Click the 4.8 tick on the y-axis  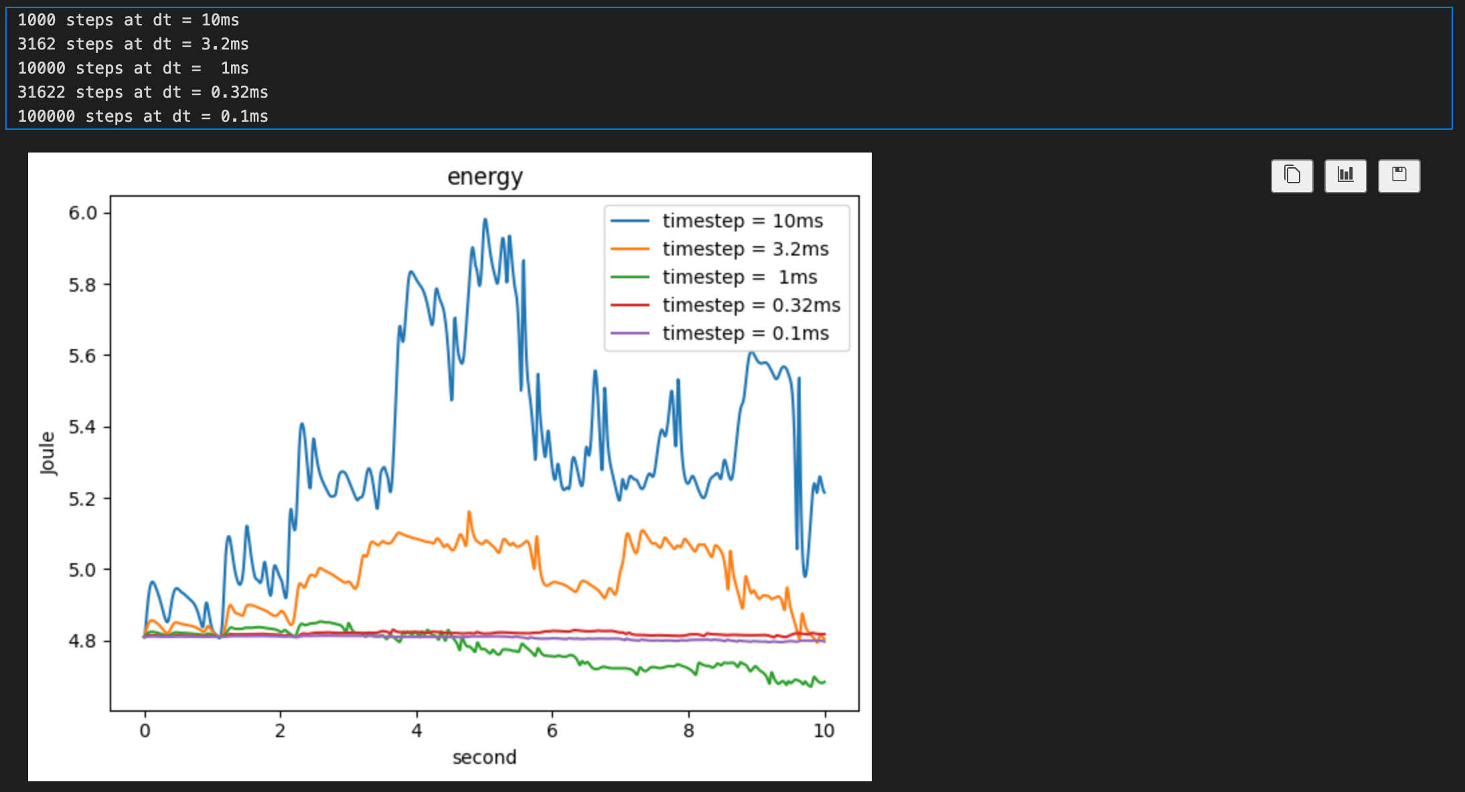(x=82, y=641)
